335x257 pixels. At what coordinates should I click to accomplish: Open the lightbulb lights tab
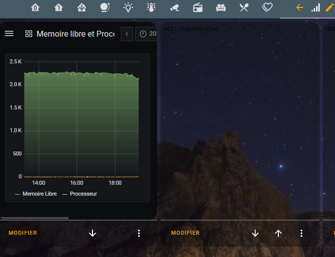(128, 7)
